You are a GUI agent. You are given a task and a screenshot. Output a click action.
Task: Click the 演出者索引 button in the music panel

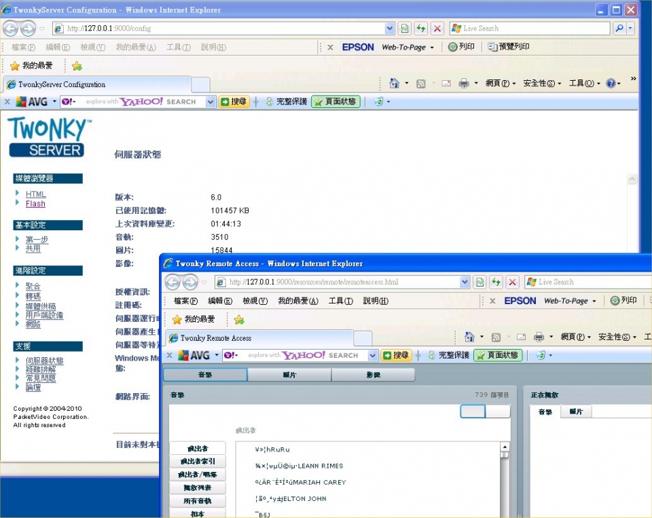(198, 462)
